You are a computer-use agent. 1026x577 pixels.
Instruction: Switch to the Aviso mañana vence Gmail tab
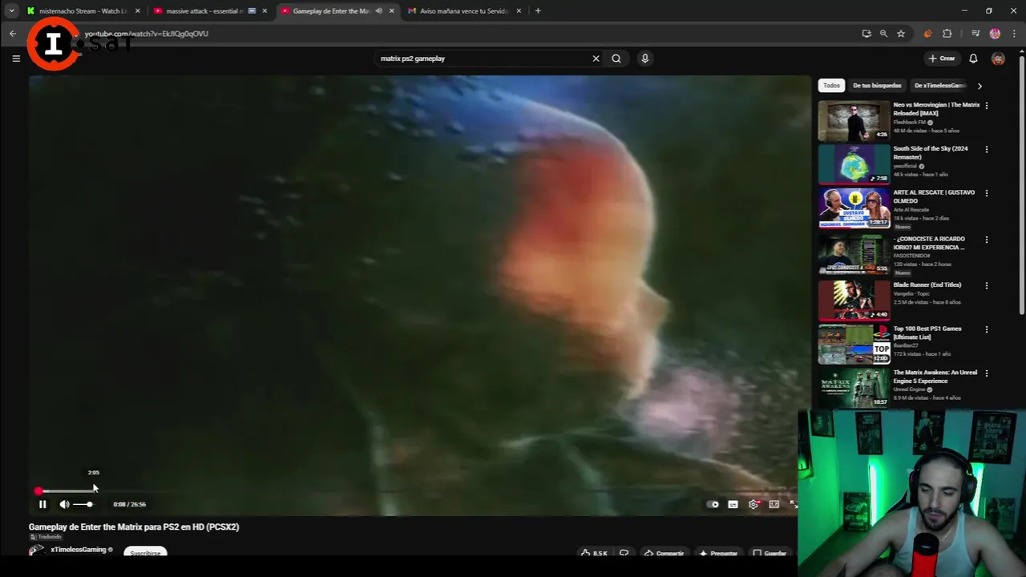coord(464,11)
